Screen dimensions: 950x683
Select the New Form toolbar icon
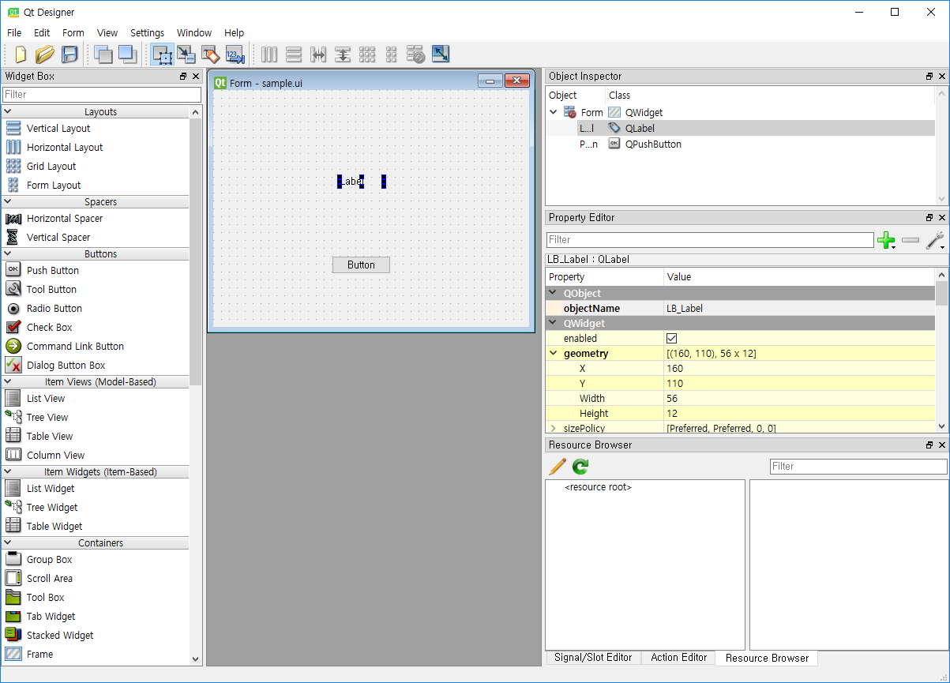point(20,54)
